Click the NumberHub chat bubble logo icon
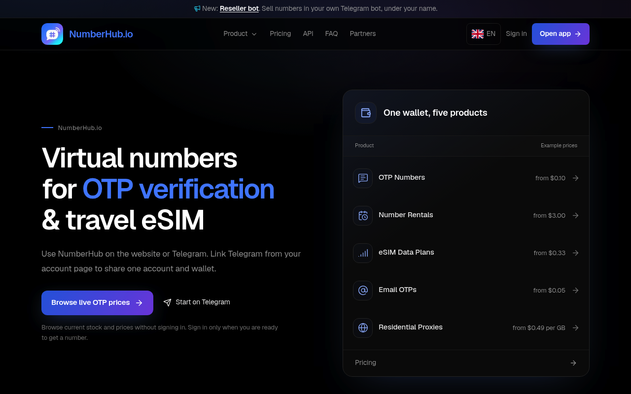Screen dimensions: 631x394 coord(52,34)
